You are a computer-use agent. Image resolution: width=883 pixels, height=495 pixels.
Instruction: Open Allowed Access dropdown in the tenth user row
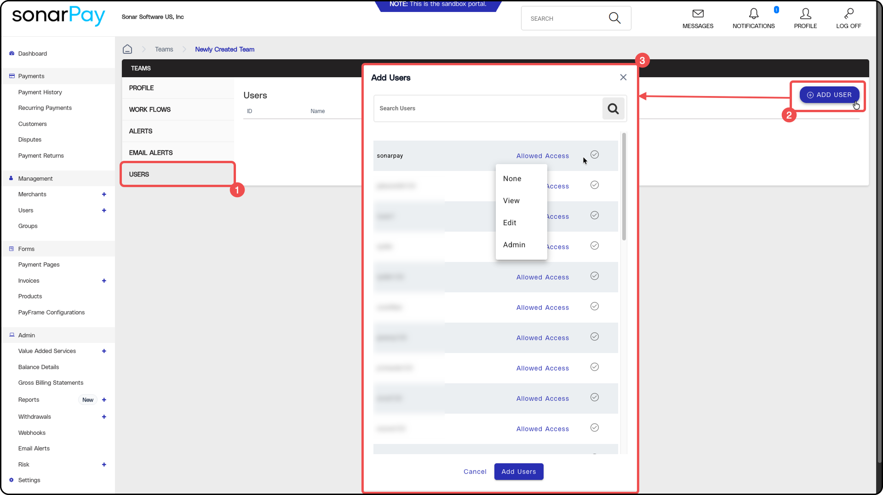coord(543,429)
